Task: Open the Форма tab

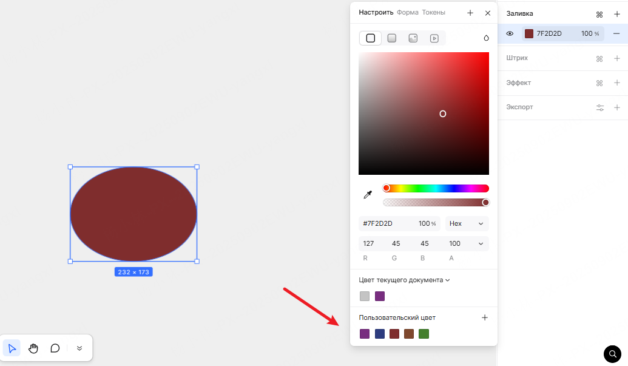Action: tap(407, 13)
